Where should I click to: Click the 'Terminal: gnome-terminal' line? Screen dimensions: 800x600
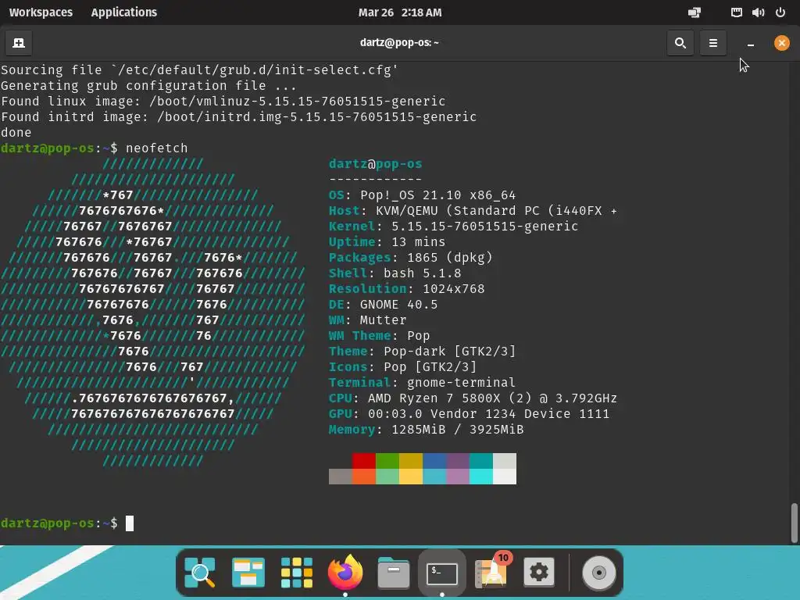[x=422, y=383]
